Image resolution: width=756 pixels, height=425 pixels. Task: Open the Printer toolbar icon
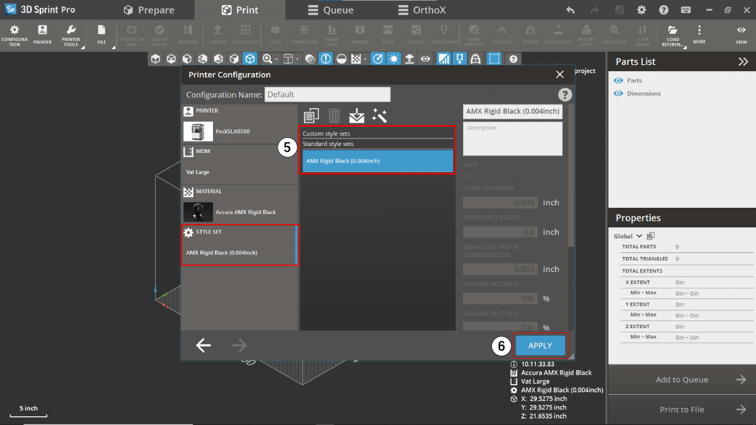coord(42,34)
